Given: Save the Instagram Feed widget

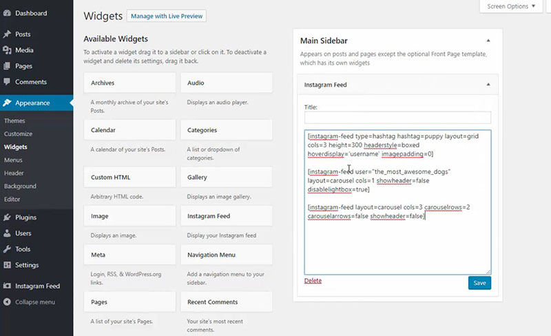Looking at the screenshot, I should [x=479, y=283].
